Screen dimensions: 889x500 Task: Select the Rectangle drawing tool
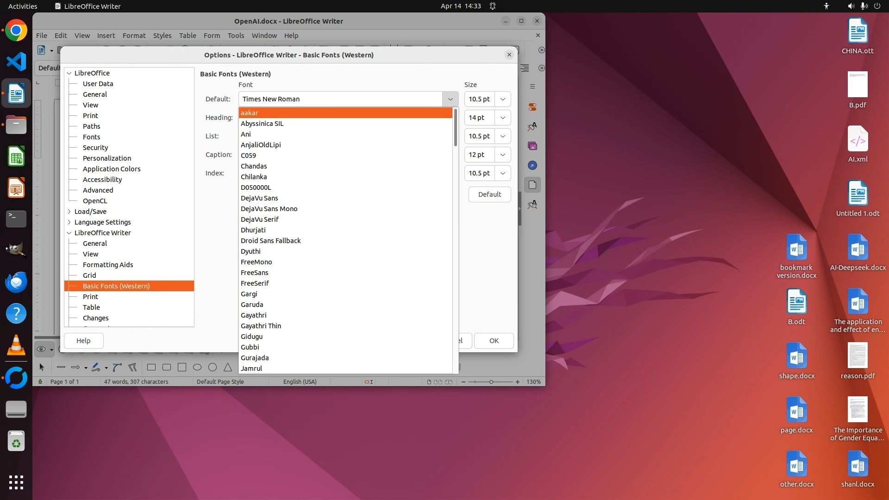coord(151,368)
